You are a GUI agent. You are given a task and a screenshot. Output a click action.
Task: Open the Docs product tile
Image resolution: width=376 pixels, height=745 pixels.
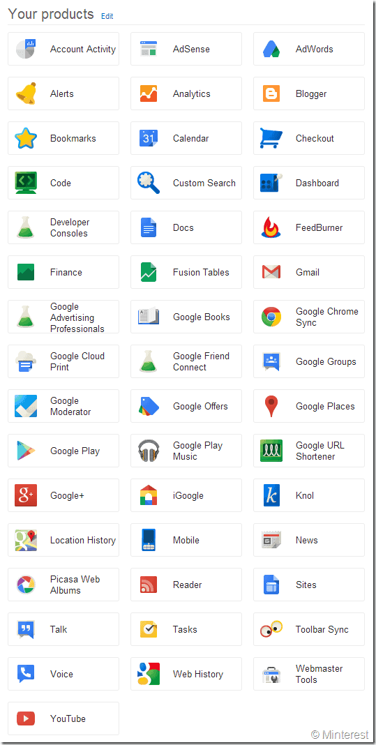(x=186, y=227)
